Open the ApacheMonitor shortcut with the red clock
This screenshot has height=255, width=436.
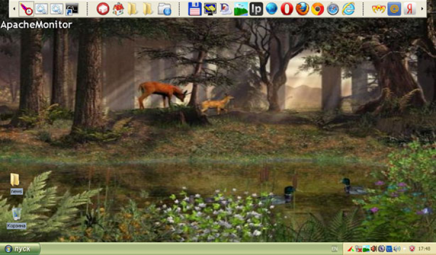[26, 9]
